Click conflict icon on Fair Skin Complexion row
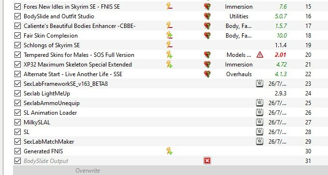 (x=169, y=35)
